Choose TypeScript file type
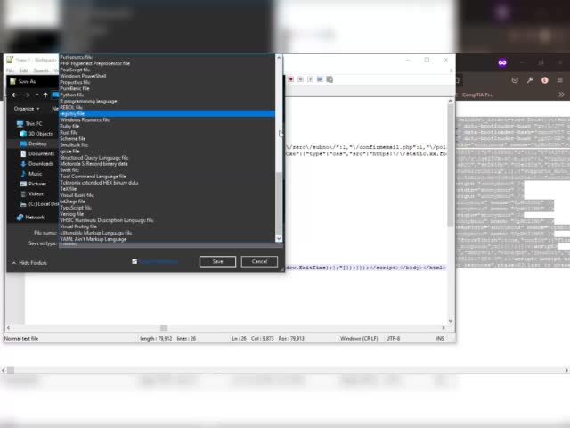Image resolution: width=570 pixels, height=428 pixels. (167, 208)
